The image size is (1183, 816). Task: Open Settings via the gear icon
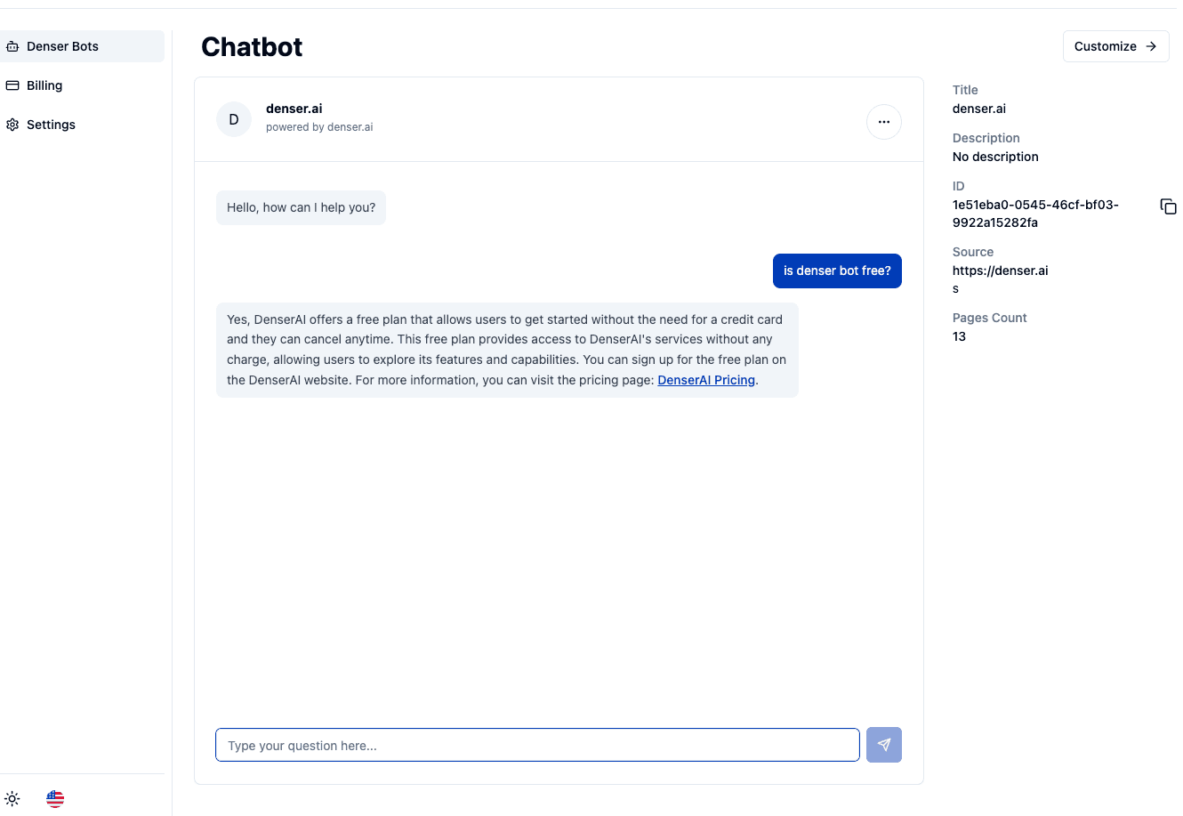coord(12,125)
